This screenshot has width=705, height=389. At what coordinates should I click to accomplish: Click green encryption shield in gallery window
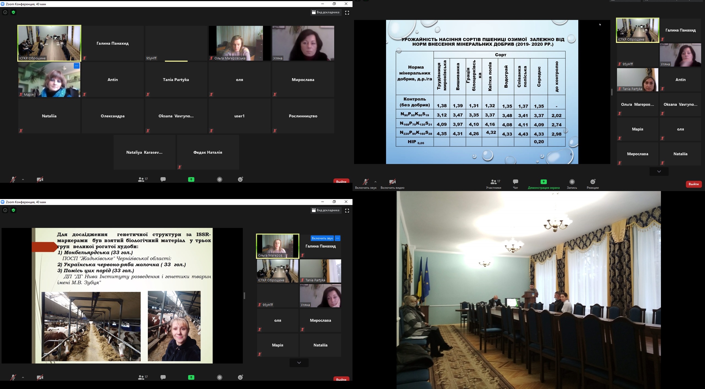(x=13, y=12)
